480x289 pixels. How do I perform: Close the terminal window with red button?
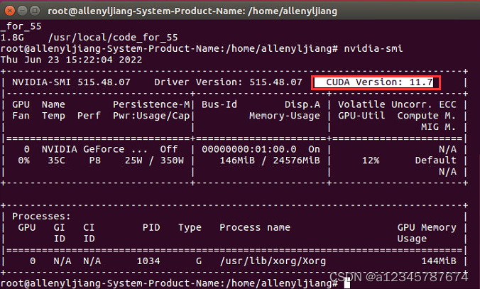10,11
